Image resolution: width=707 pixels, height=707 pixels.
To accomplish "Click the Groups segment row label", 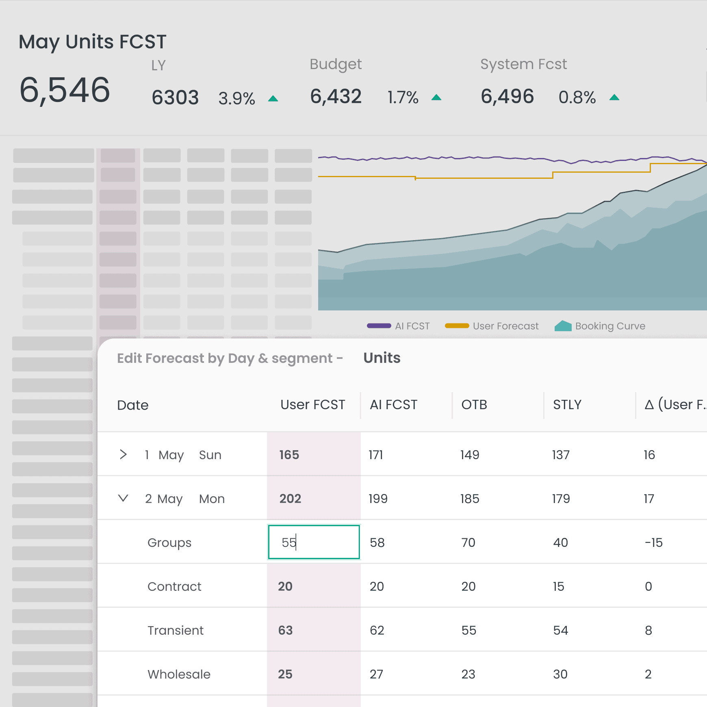I will click(169, 542).
